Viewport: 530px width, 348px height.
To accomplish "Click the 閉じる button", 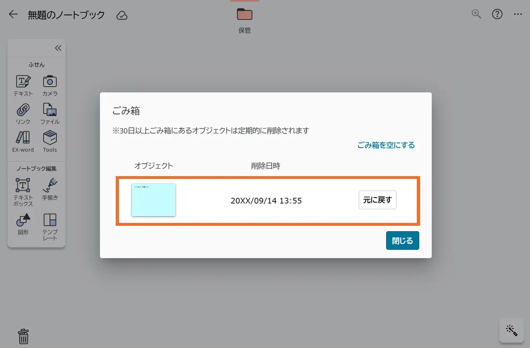I will pyautogui.click(x=402, y=240).
